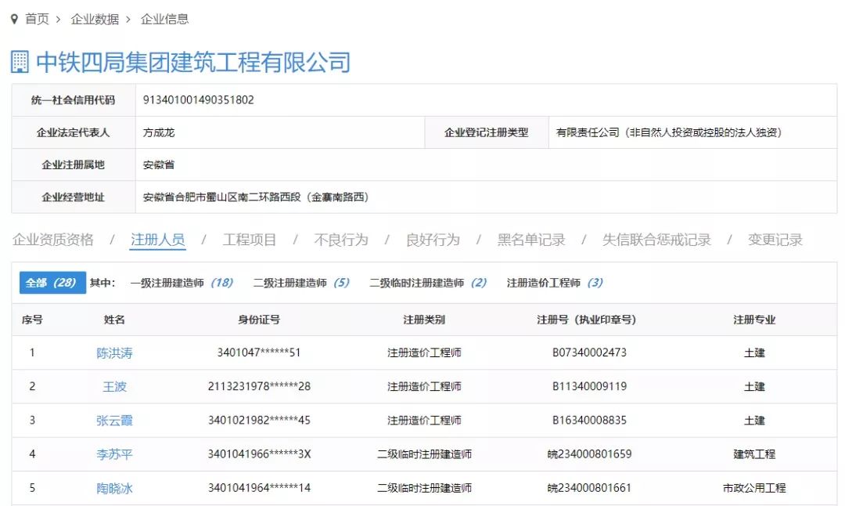This screenshot has height=506, width=845.
Task: Click ID number 3401041964******14
Action: [x=259, y=488]
